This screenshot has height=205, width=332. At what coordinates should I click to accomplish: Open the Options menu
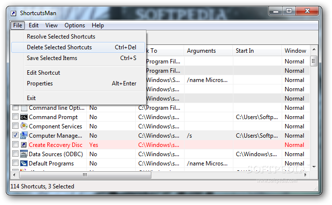coord(75,25)
